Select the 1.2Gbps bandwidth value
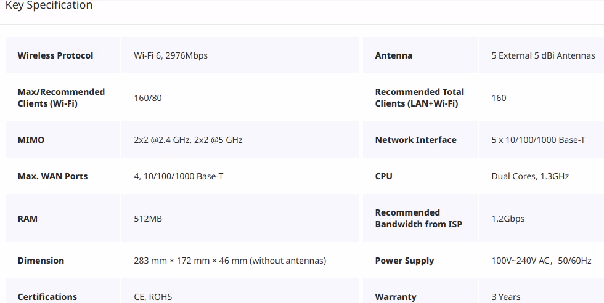 (x=508, y=219)
